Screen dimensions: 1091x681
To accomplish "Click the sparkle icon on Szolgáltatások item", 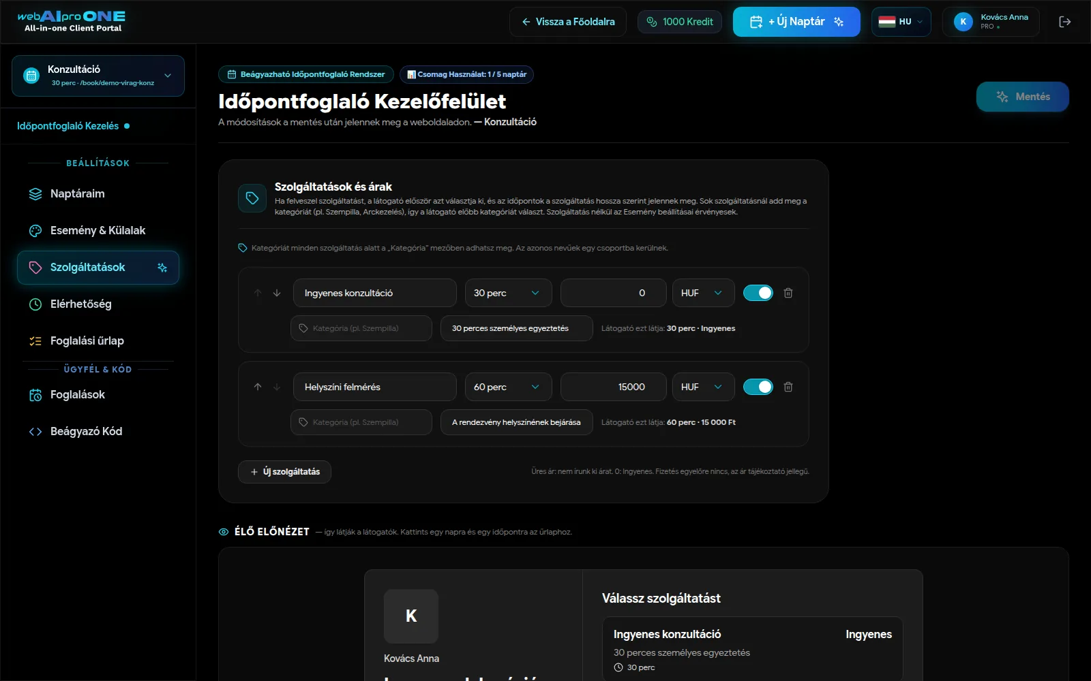I will point(162,268).
